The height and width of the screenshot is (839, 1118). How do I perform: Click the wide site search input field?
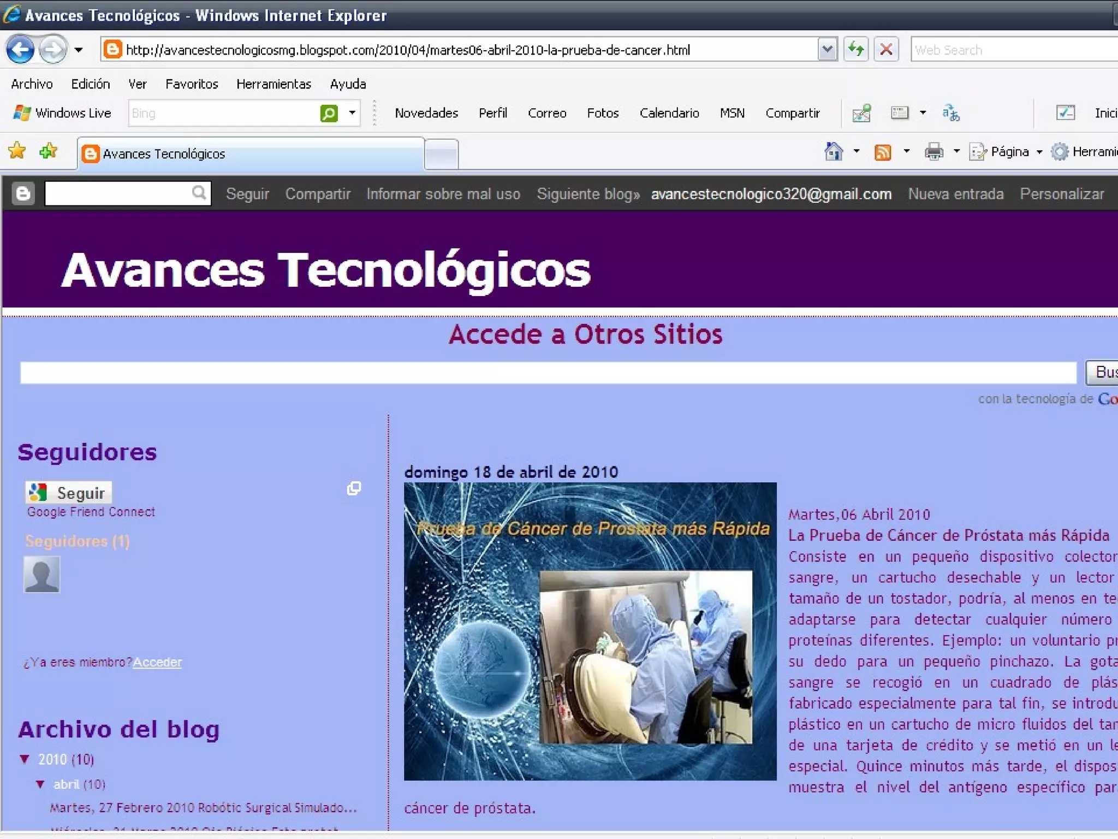(548, 373)
